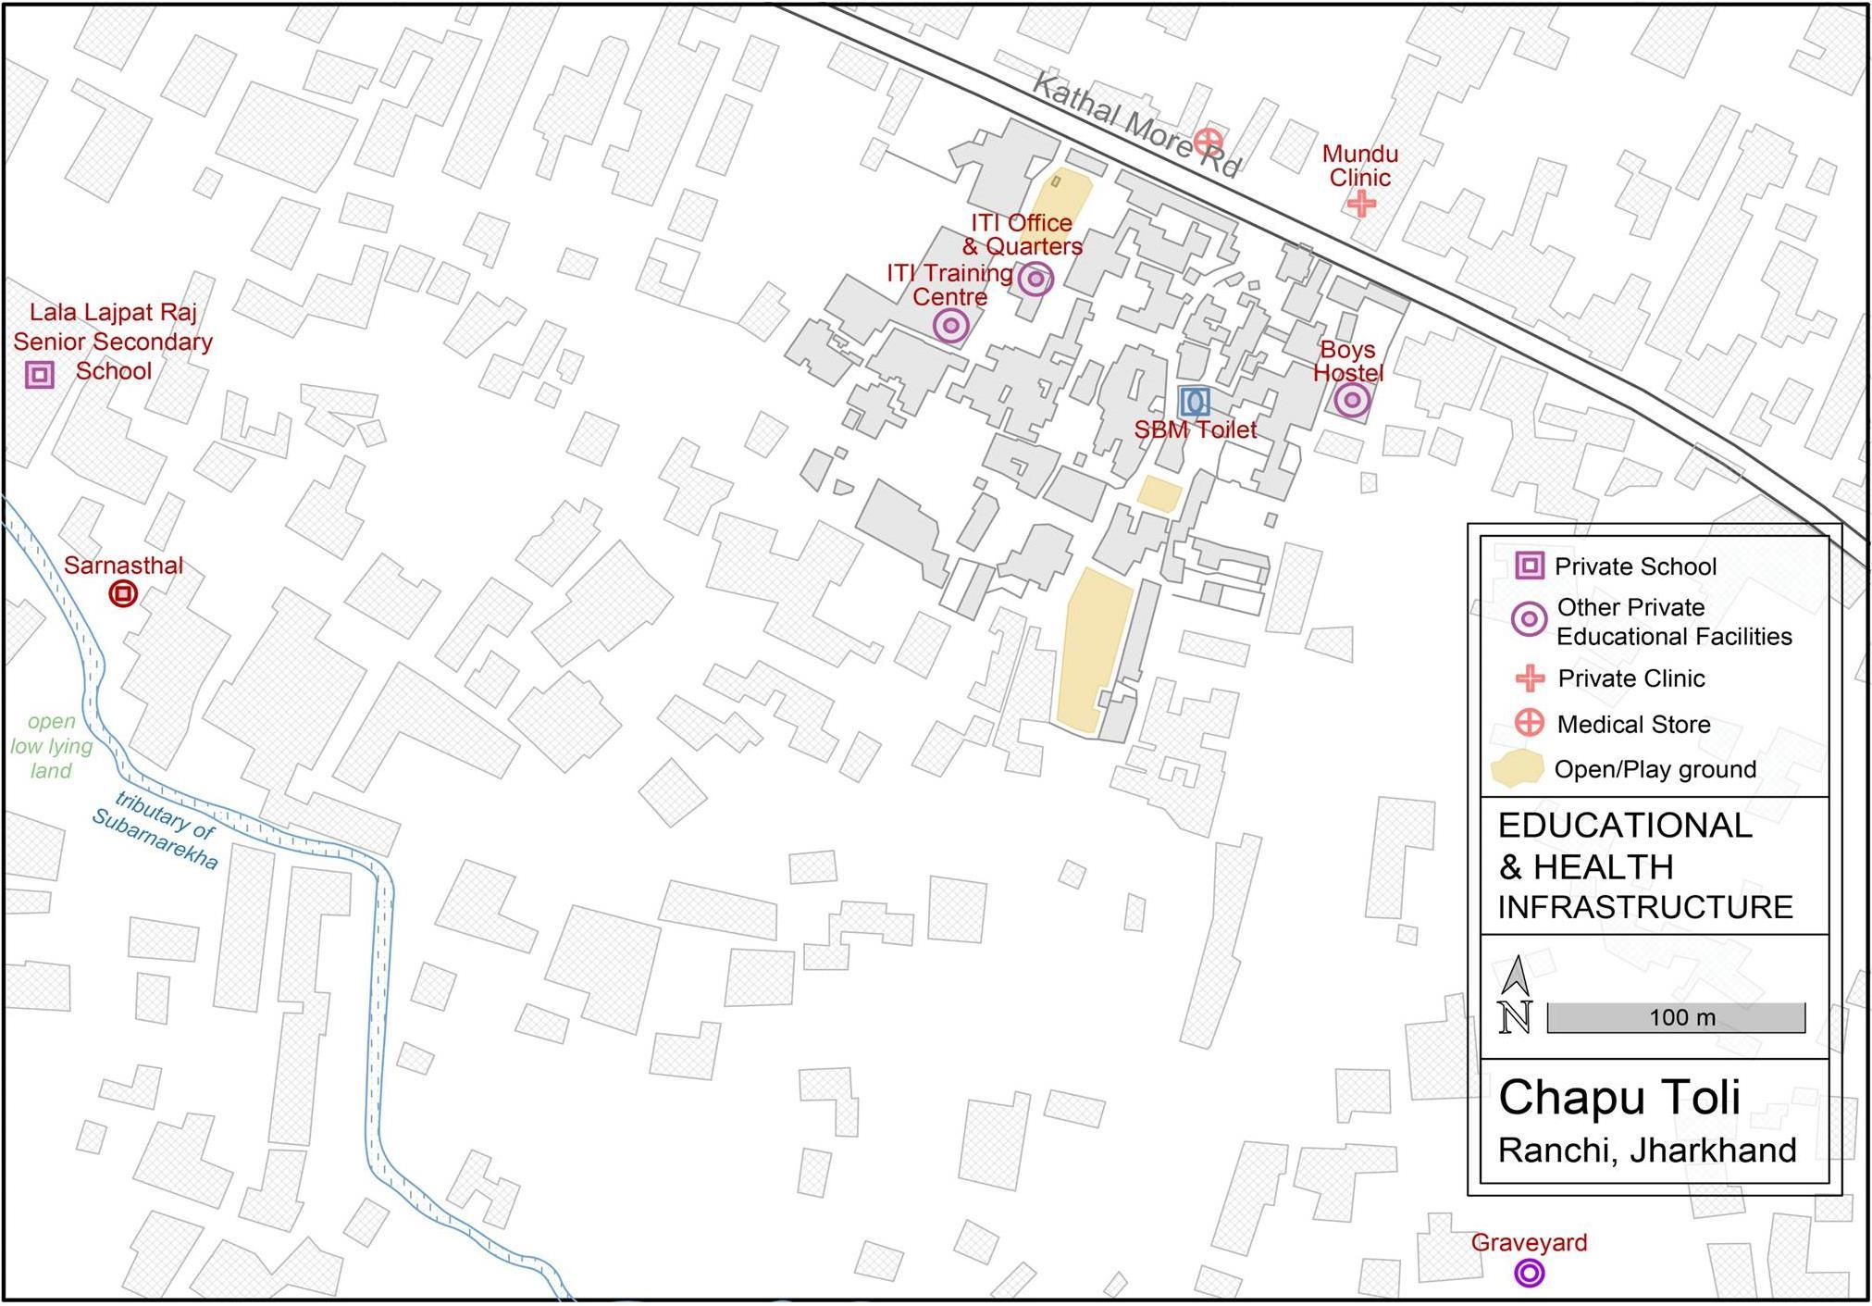Click the Graveyard purple marker icon
Image resolution: width=1872 pixels, height=1306 pixels.
[1529, 1274]
